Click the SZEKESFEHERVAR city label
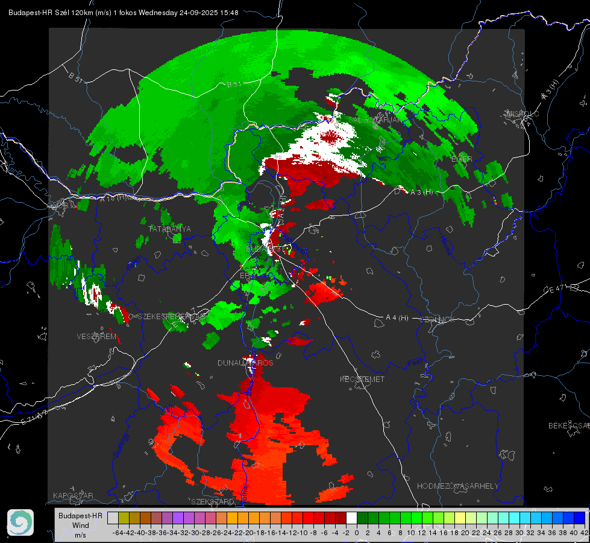Screen dimensions: 590x543 [173, 317]
